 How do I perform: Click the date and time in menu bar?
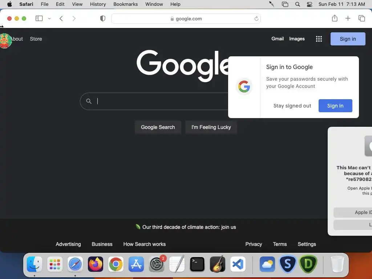341,4
